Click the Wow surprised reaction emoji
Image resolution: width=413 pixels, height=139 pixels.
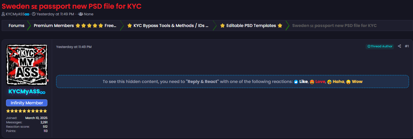[x=348, y=82]
